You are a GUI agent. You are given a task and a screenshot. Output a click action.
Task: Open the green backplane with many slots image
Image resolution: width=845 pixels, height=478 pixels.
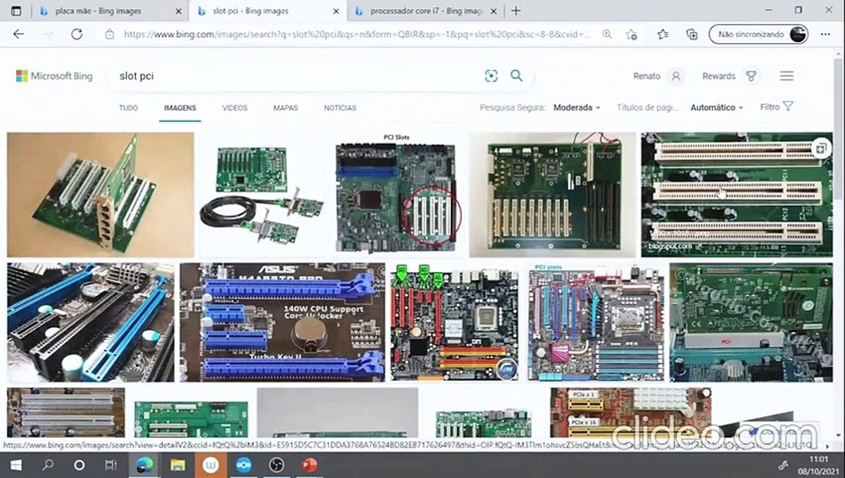pyautogui.click(x=552, y=195)
